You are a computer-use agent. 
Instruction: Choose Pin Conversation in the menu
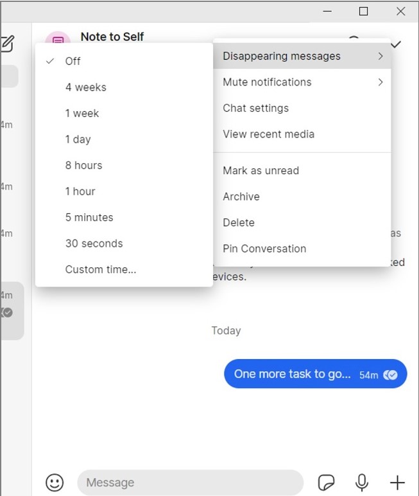pos(264,249)
